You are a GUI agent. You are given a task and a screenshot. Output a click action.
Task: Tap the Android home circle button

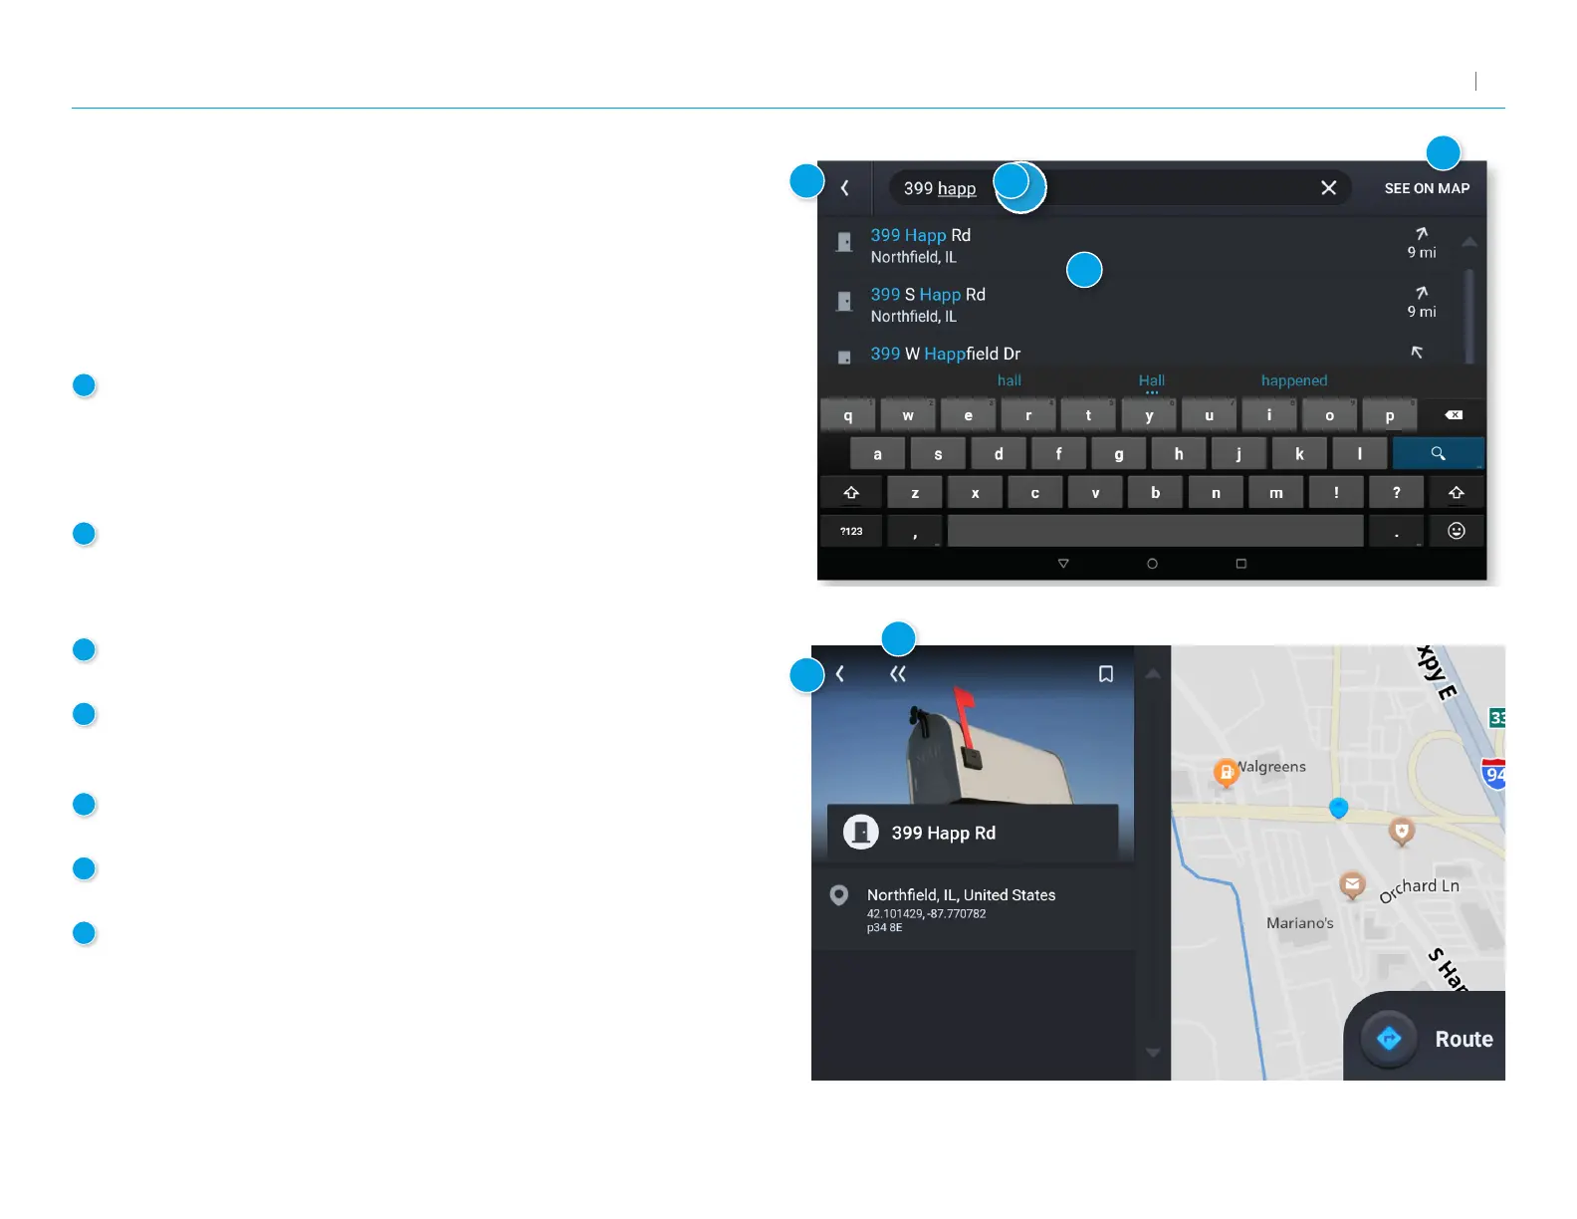click(x=1152, y=564)
